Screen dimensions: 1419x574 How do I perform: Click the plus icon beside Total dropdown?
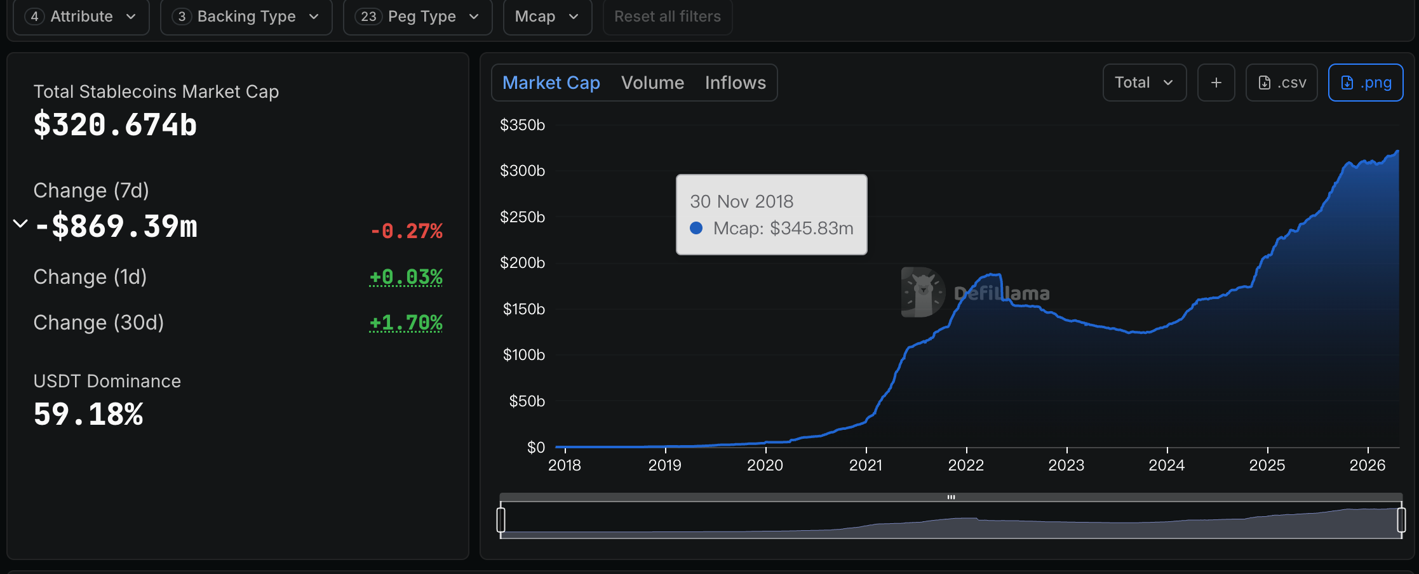point(1216,83)
